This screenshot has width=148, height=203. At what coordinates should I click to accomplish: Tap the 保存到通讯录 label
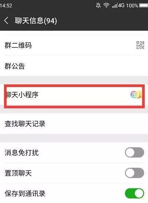point(25,193)
